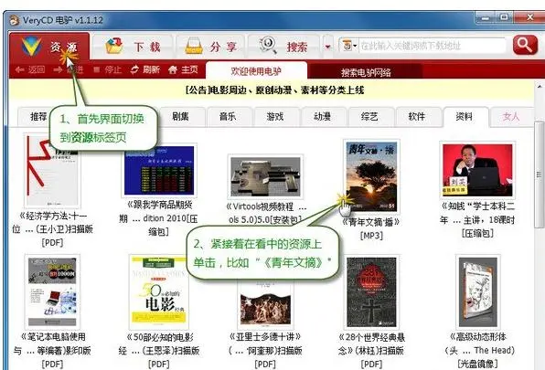Expand the dropdown arrow beside 搜索 tab
The width and height of the screenshot is (545, 370).
point(327,47)
